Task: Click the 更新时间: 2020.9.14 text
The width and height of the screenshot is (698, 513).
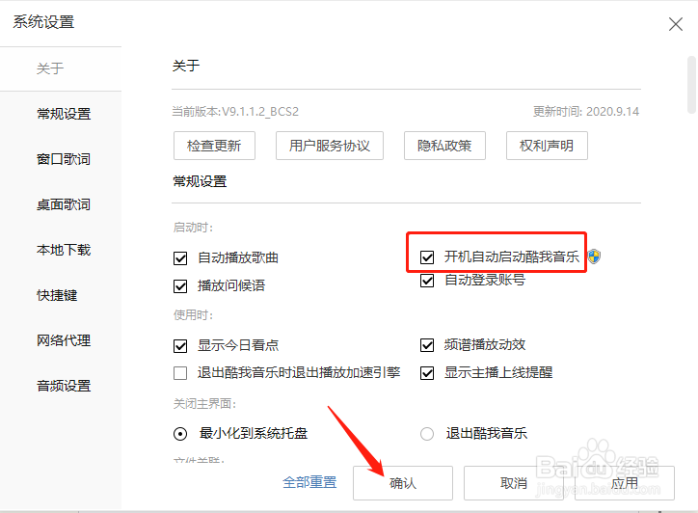Action: pos(586,111)
